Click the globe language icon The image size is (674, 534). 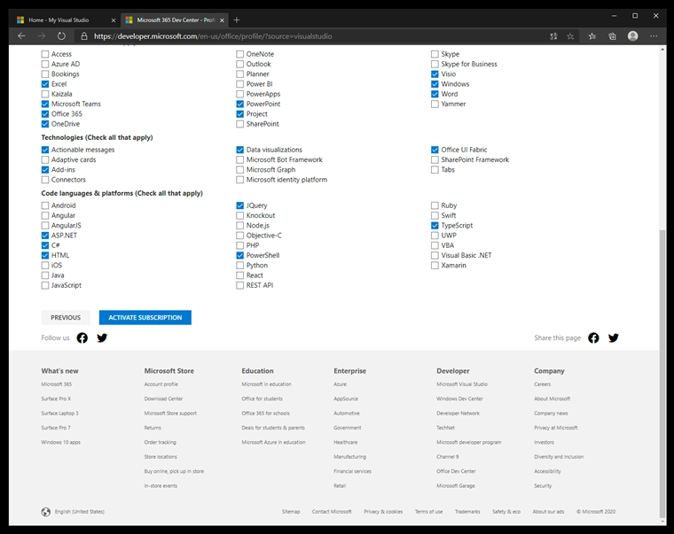coord(45,512)
